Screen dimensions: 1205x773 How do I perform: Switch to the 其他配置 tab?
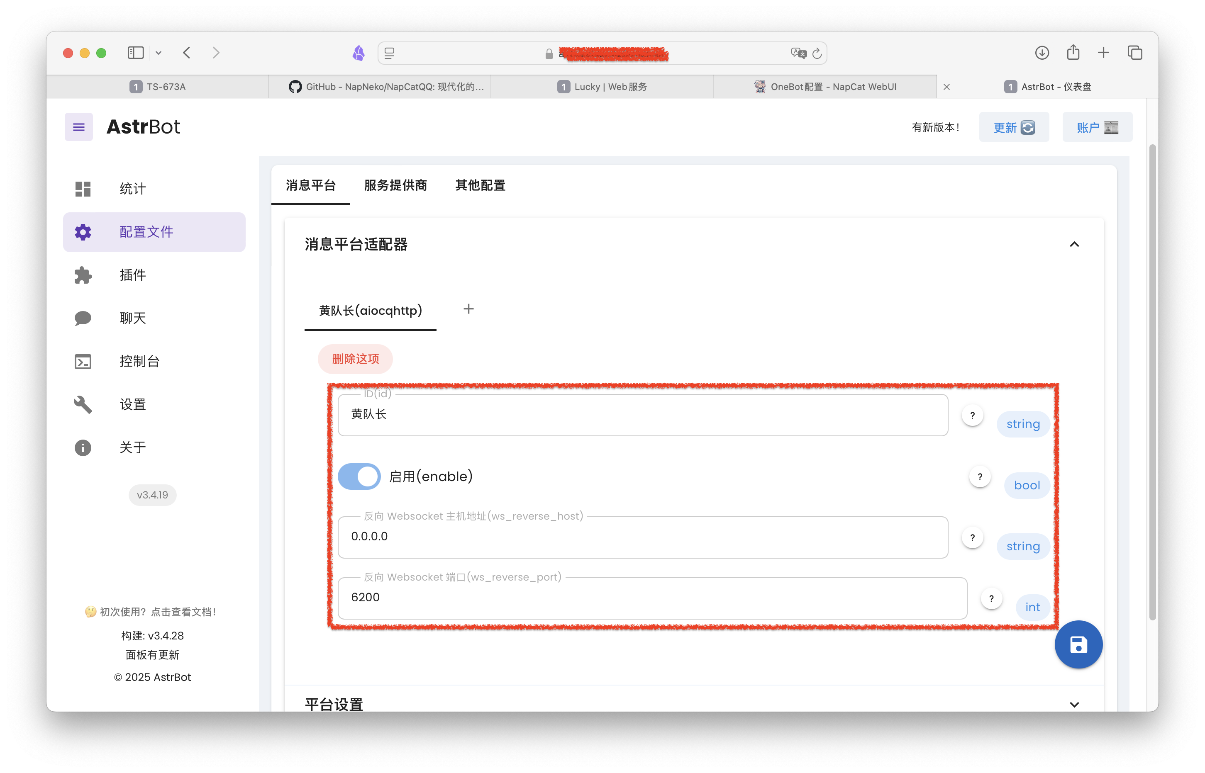480,185
